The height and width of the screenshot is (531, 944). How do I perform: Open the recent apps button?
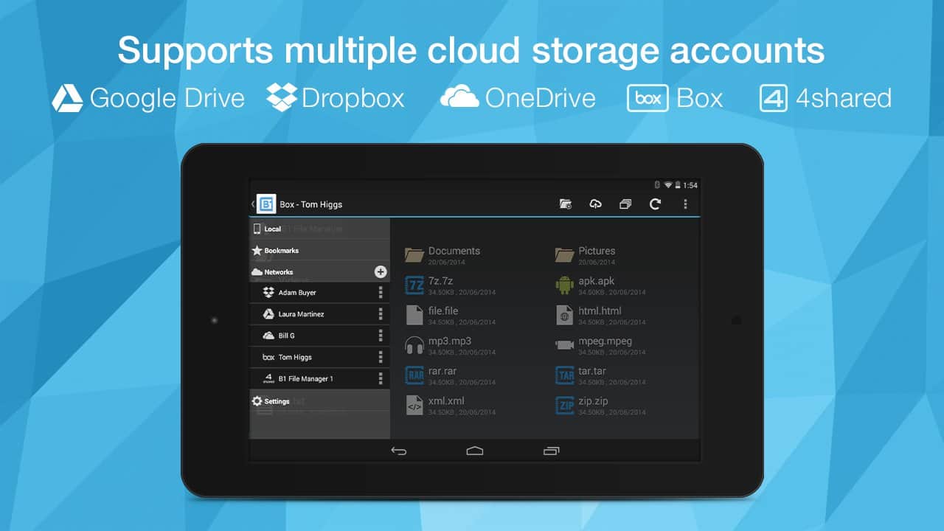[x=551, y=451]
